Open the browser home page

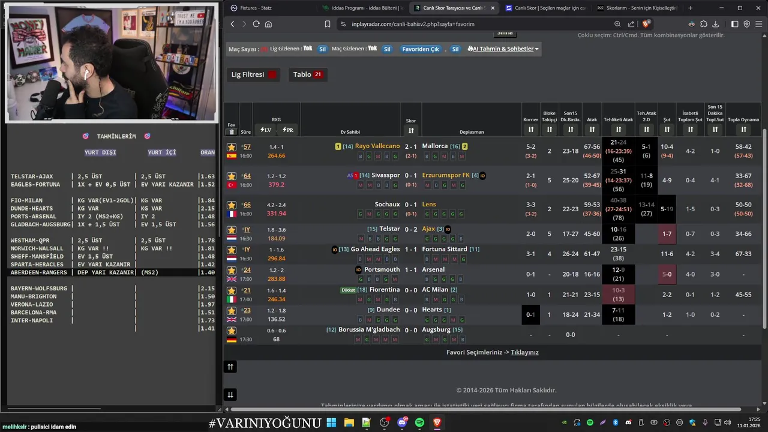tap(268, 24)
